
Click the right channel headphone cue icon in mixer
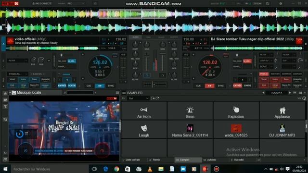pyautogui.click(x=163, y=75)
